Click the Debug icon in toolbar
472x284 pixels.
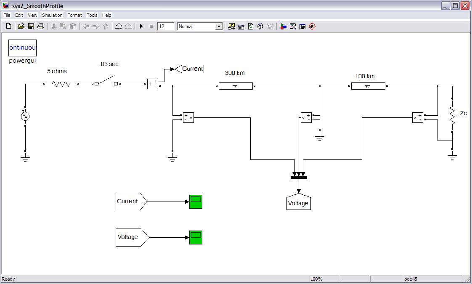pos(312,27)
